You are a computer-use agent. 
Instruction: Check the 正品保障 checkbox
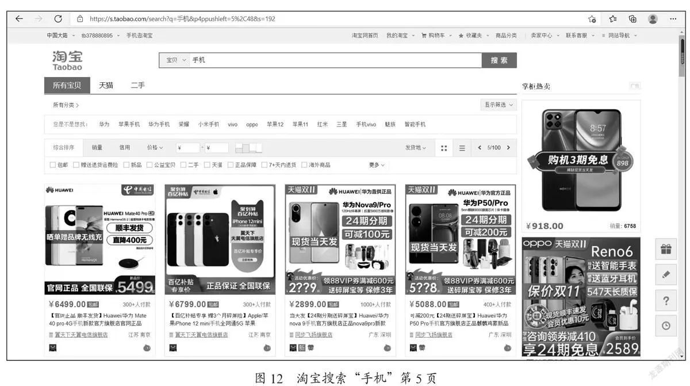231,165
